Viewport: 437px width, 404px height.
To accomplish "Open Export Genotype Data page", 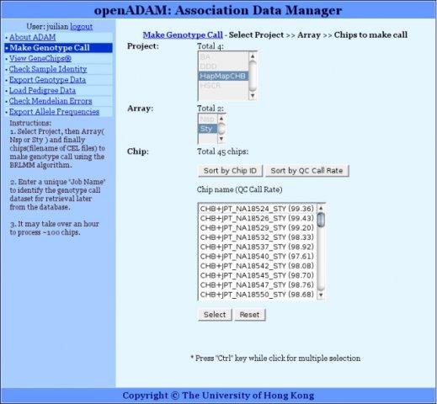I will (47, 80).
